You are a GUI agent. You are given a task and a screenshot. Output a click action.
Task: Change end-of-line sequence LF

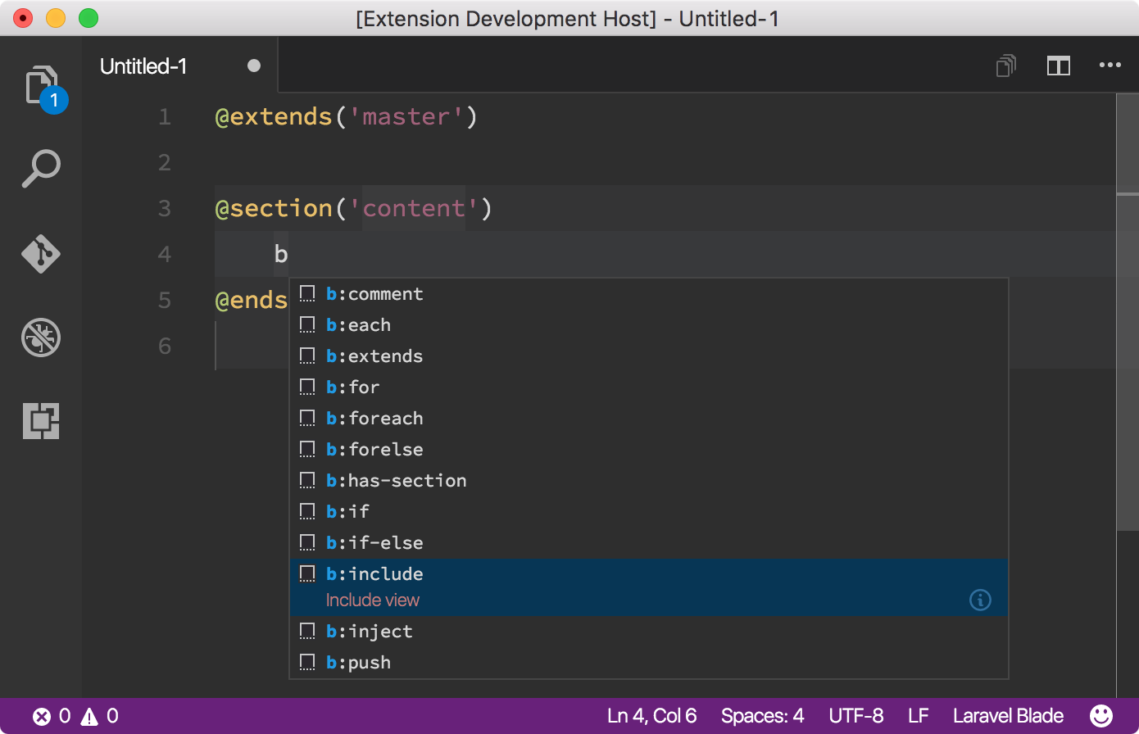[x=919, y=716]
